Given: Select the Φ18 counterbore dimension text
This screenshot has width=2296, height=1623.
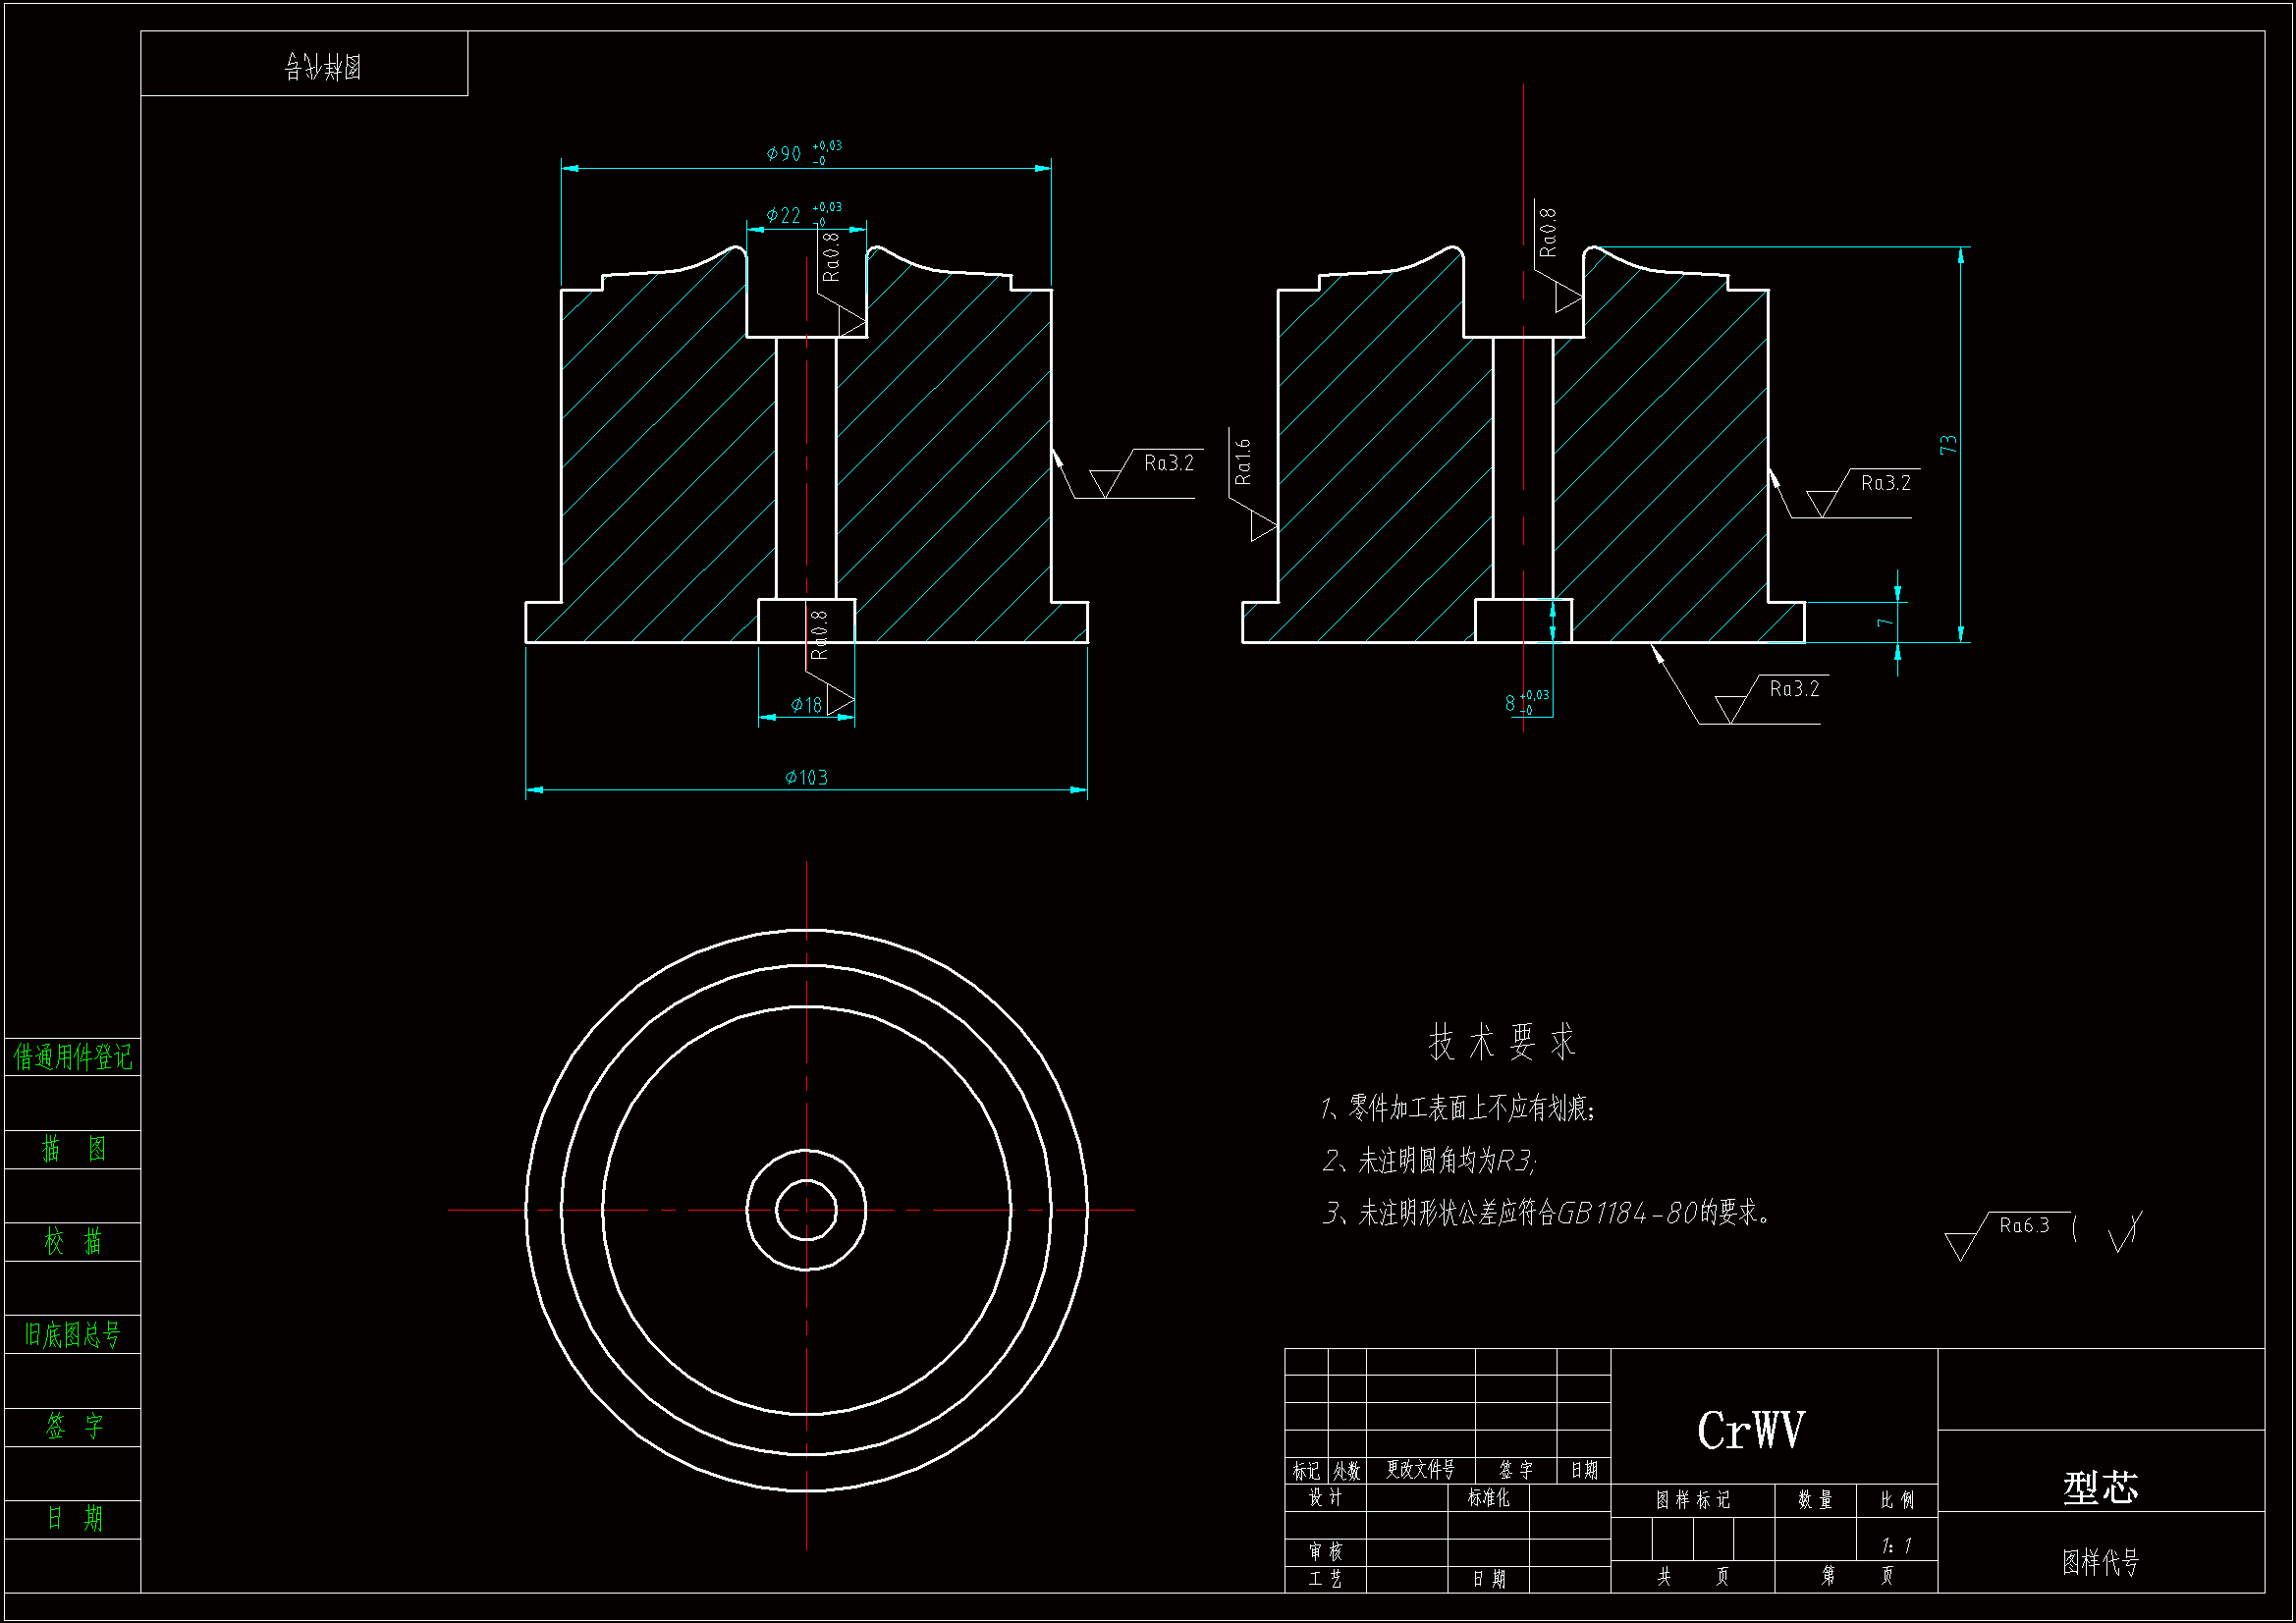Looking at the screenshot, I should coord(806,705).
